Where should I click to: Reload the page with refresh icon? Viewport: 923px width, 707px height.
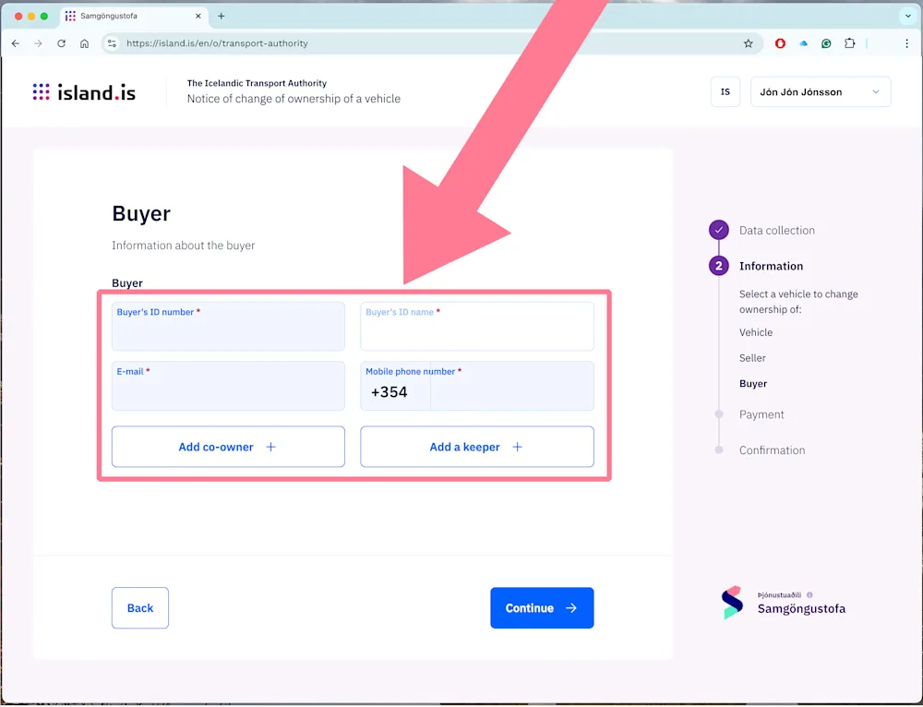[x=61, y=43]
